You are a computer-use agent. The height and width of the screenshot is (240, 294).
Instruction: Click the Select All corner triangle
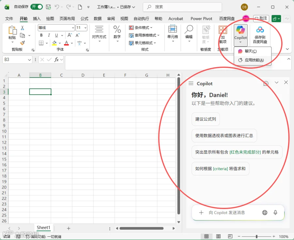pyautogui.click(x=6, y=75)
